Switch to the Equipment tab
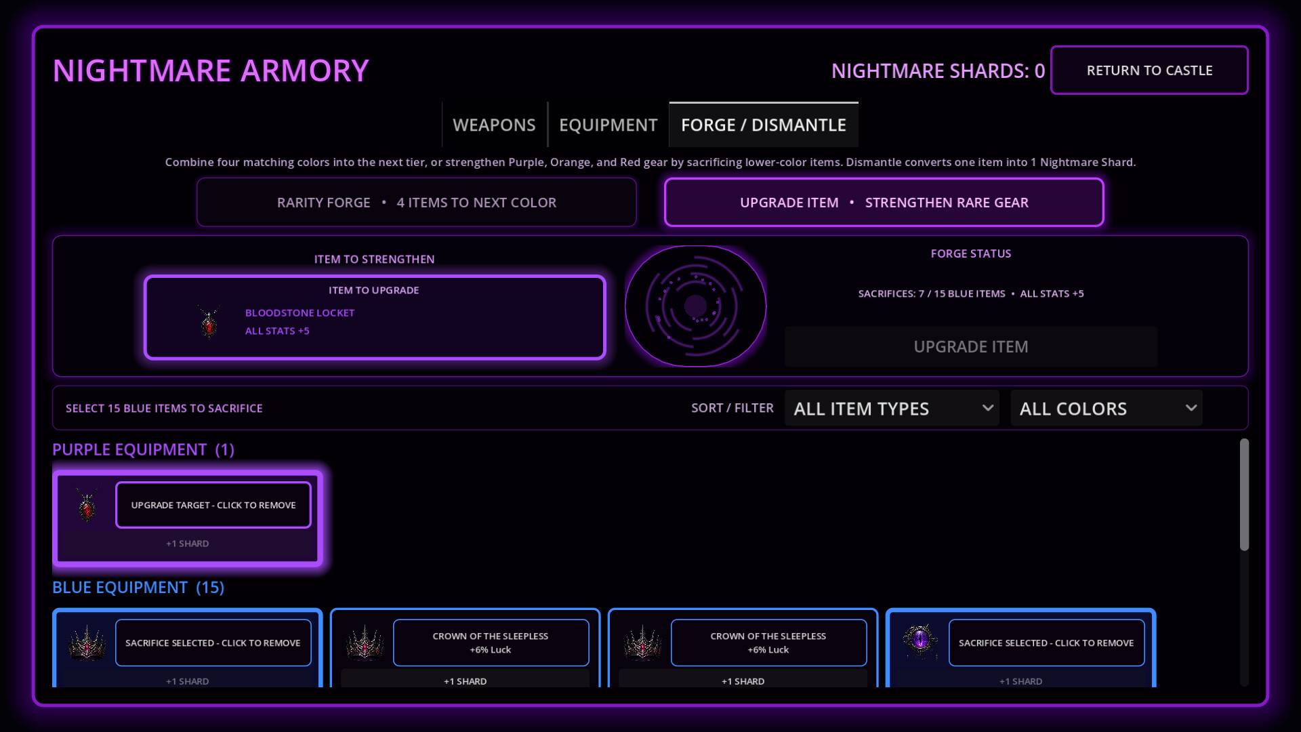Viewport: 1301px width, 732px height. [x=608, y=125]
